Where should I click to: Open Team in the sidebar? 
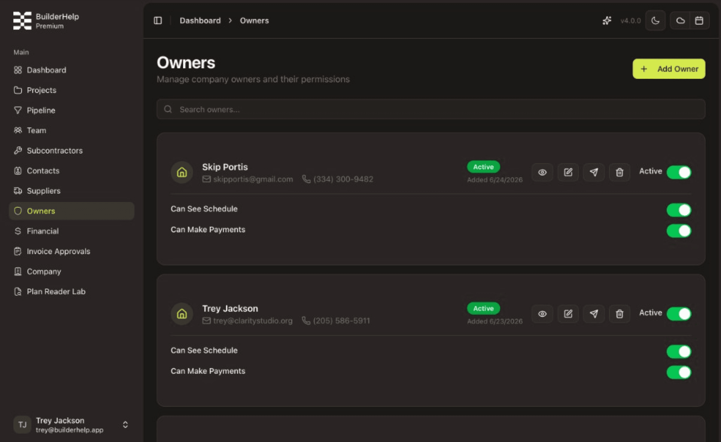tap(71, 130)
